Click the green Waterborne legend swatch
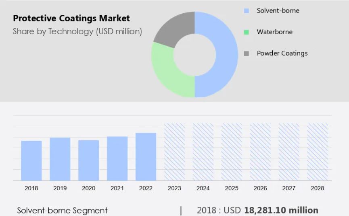This screenshot has height=216, width=349. click(247, 32)
